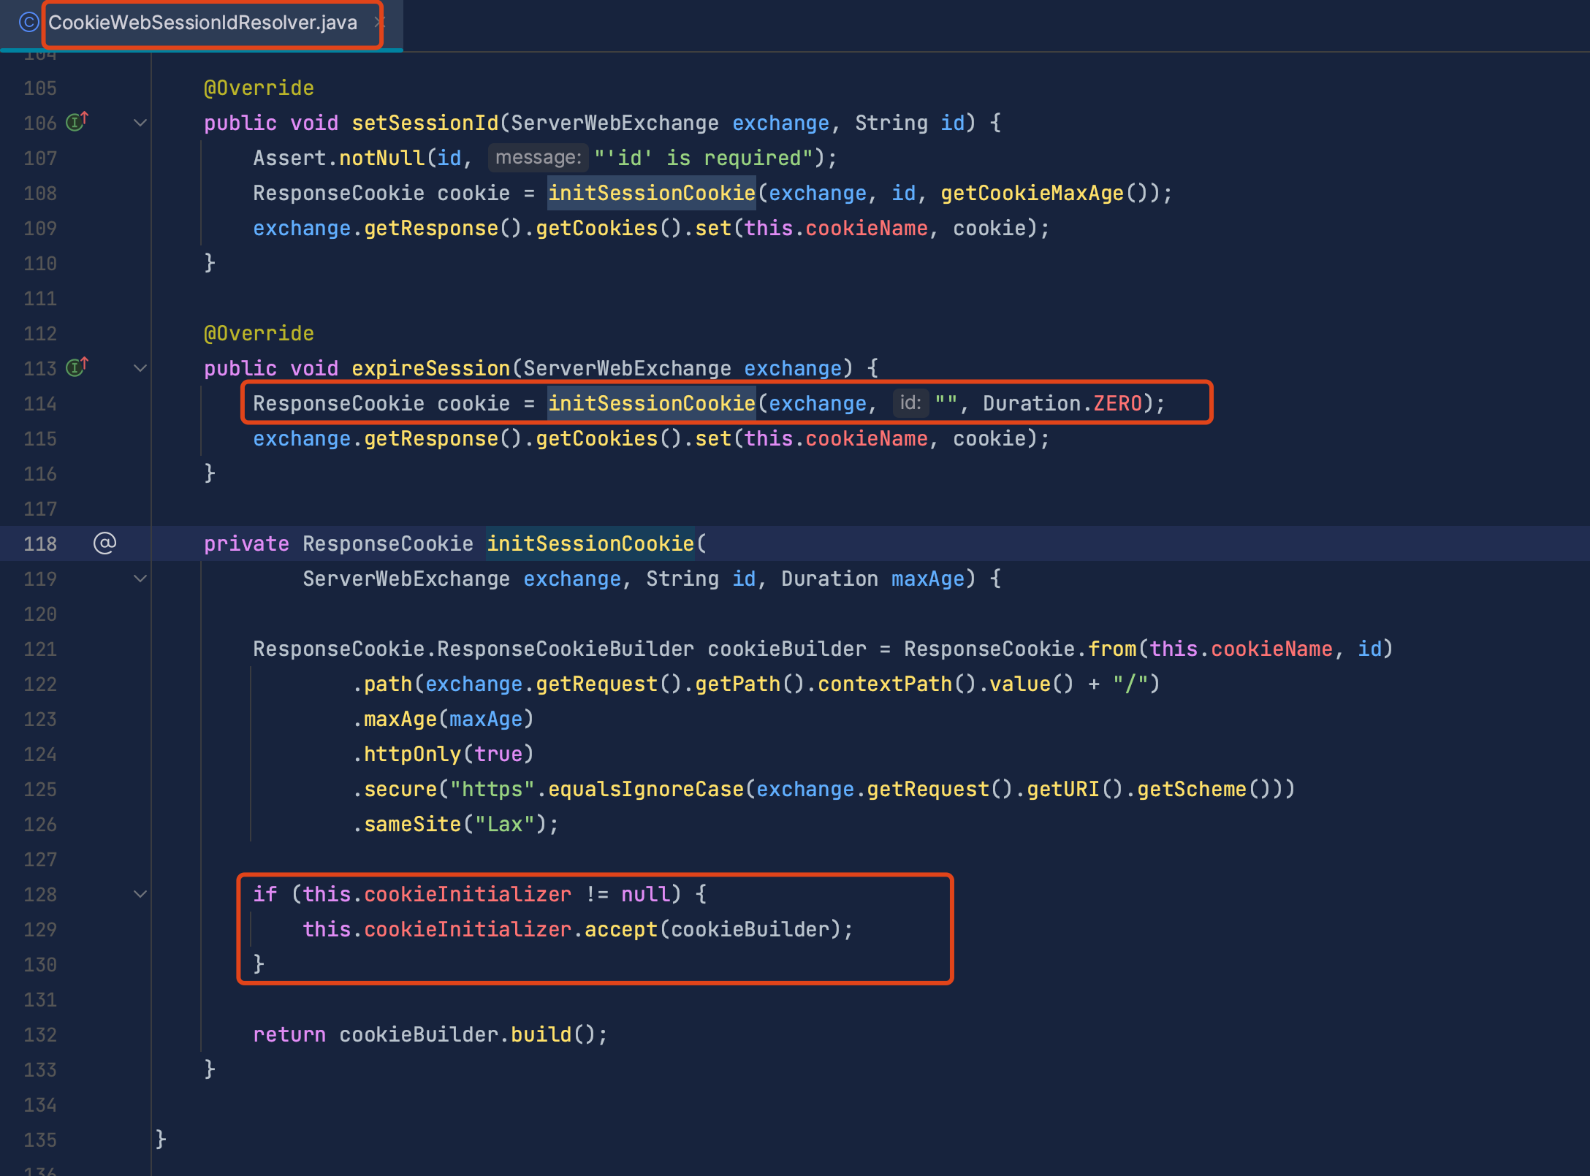This screenshot has height=1176, width=1590.
Task: Select the CookieWebSessionIdResolver.java tab
Action: pos(202,23)
